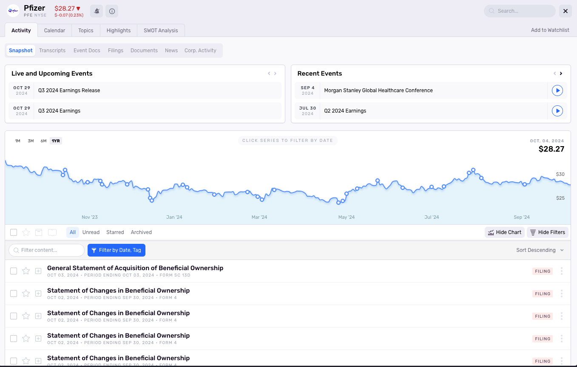577x367 pixels.
Task: Click next arrow in Recent Events
Action: 561,73
